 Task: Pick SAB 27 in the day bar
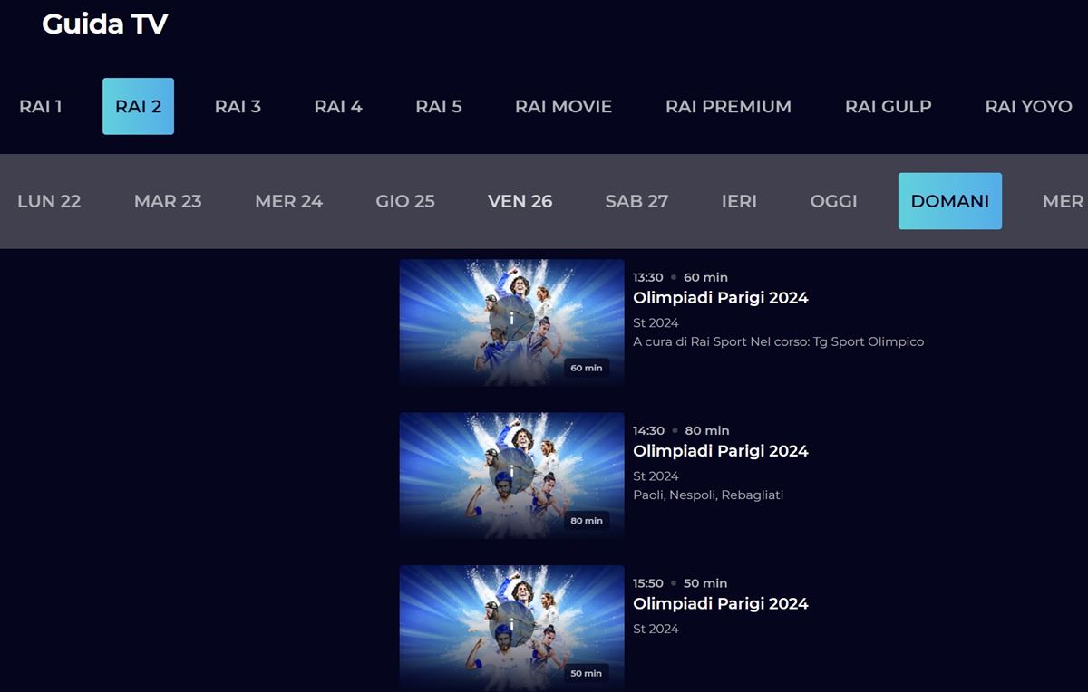636,201
